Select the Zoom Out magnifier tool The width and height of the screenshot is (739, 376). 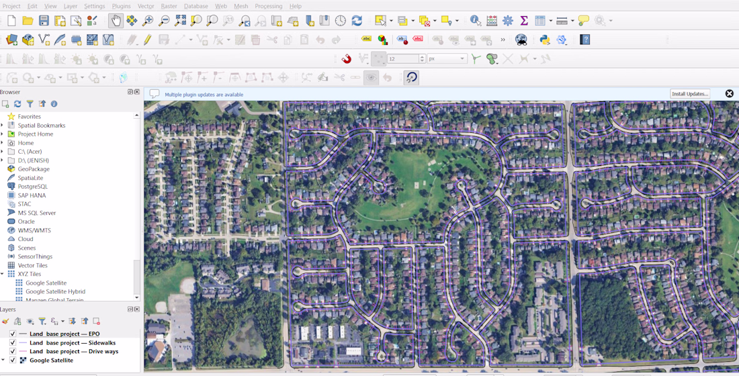(164, 21)
